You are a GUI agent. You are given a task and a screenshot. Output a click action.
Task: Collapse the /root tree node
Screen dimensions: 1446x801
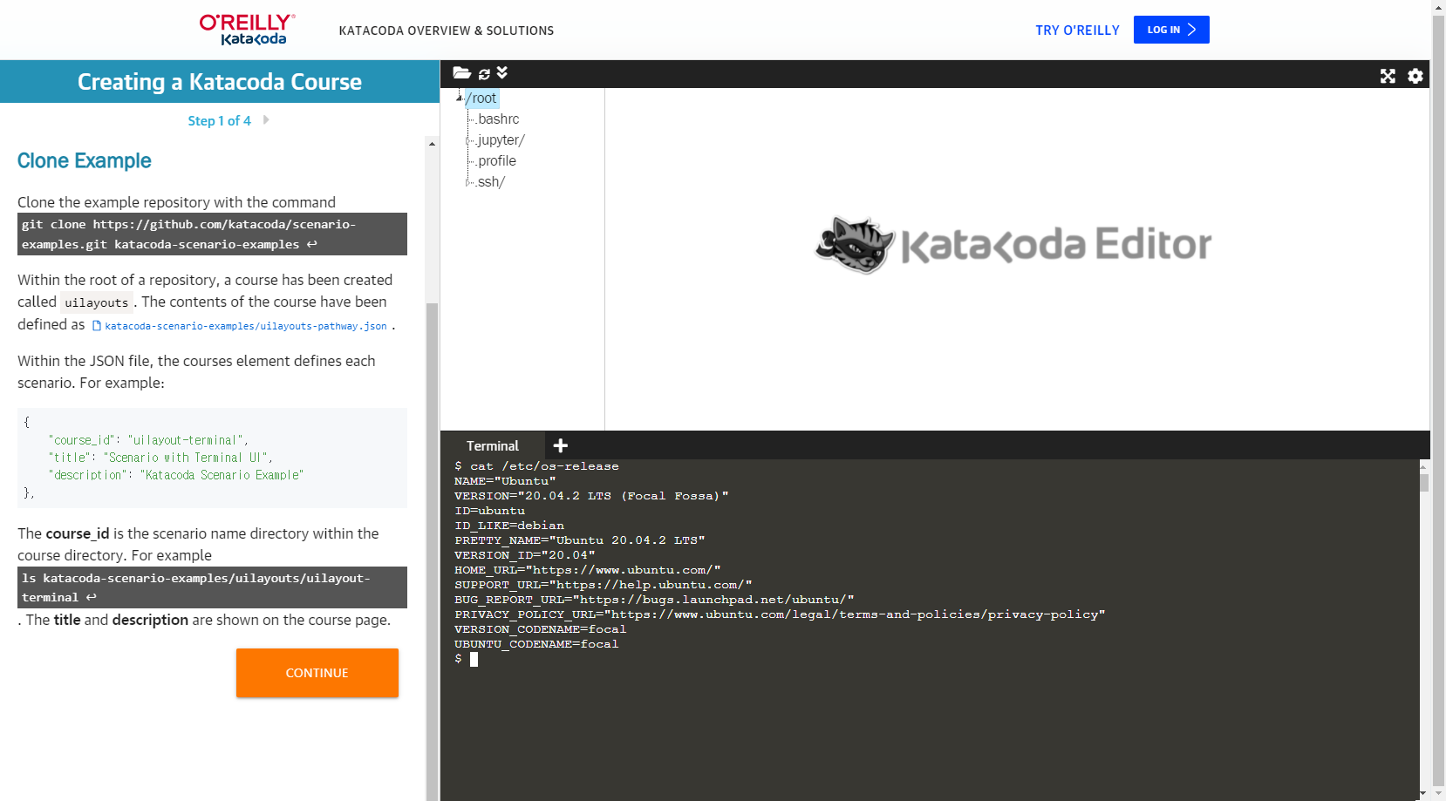click(459, 98)
